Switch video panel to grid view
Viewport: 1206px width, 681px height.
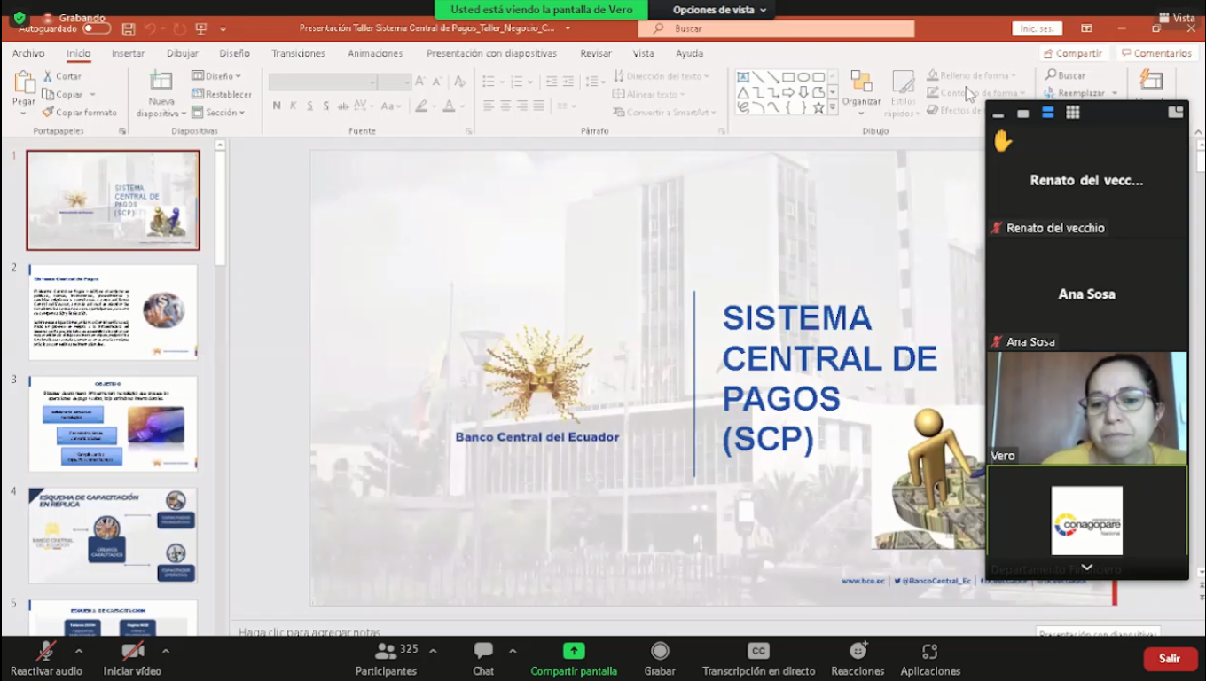click(1072, 113)
